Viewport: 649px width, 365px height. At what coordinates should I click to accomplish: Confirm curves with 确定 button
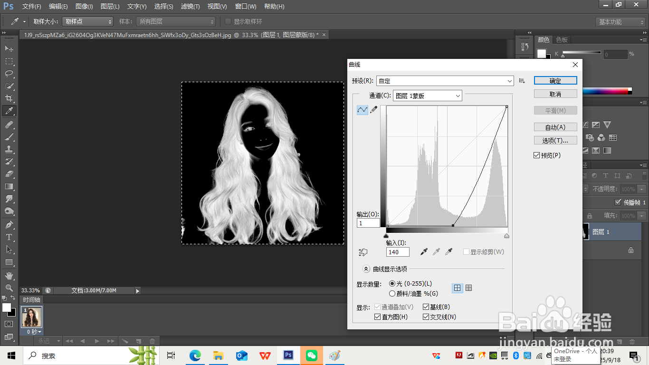click(555, 80)
